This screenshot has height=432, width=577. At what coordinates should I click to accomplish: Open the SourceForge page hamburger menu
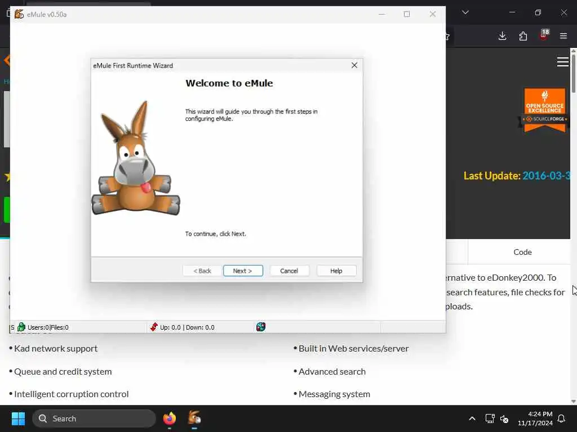click(563, 62)
